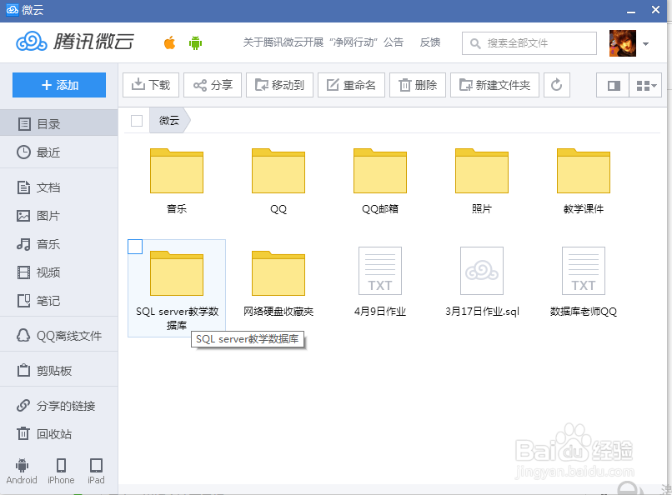The height and width of the screenshot is (495, 672).
Task: Click the 删除 delete toolbar button
Action: (418, 85)
